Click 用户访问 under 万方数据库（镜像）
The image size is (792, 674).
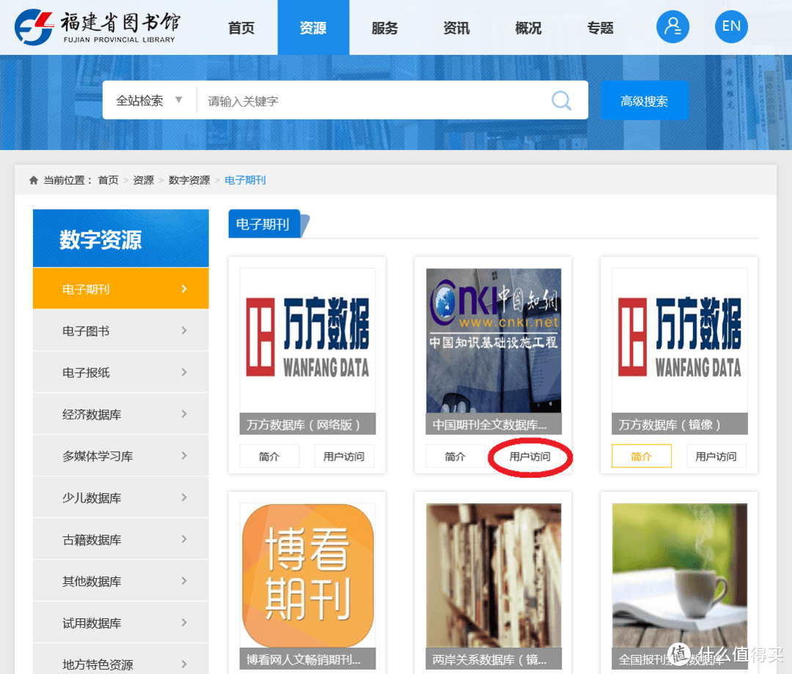pyautogui.click(x=716, y=456)
